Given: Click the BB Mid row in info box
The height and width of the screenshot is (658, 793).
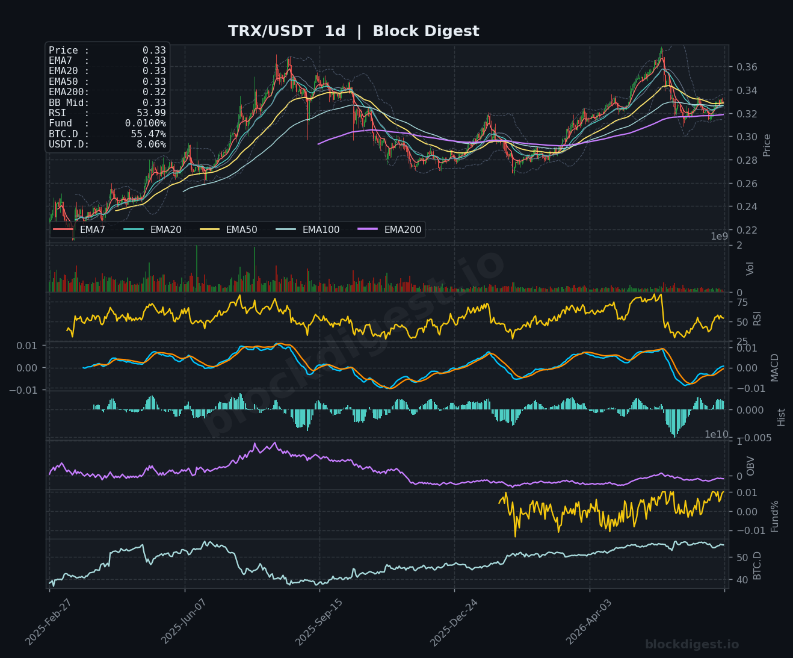Looking at the screenshot, I should pyautogui.click(x=107, y=103).
